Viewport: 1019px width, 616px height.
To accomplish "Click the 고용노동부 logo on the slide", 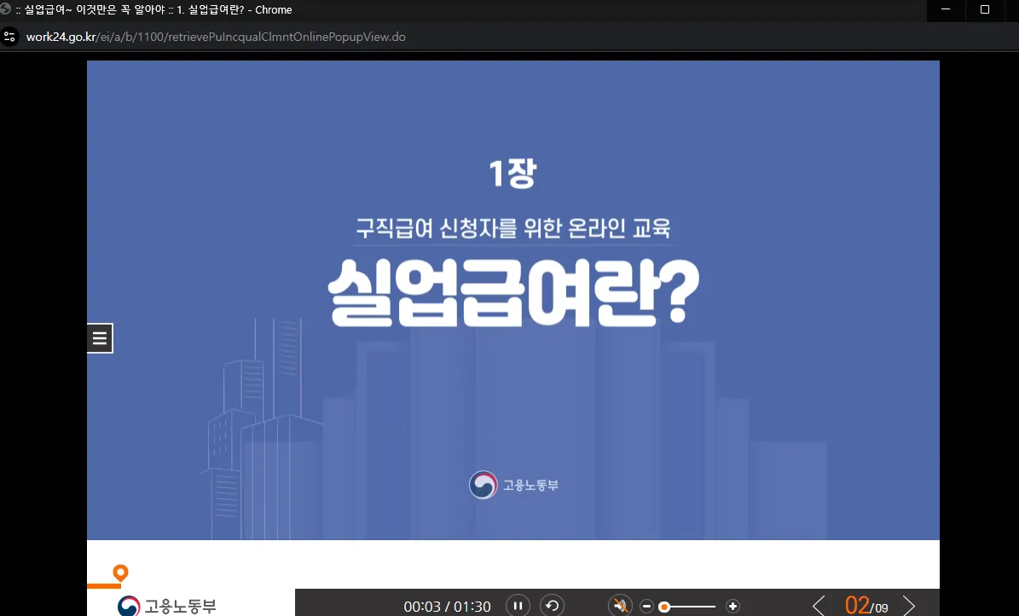I will [x=513, y=485].
